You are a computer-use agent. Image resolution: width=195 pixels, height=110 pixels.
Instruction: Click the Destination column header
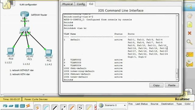(x=167, y=104)
